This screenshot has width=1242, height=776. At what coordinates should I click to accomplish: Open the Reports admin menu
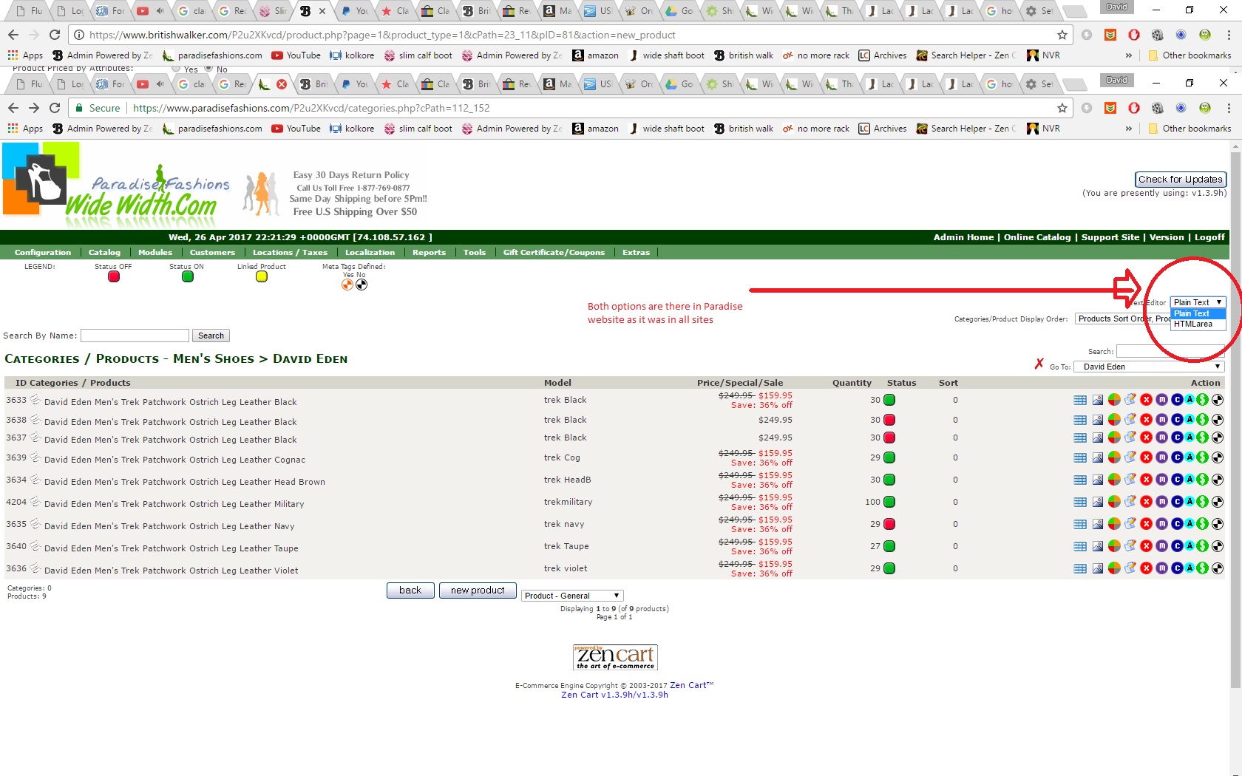[429, 252]
